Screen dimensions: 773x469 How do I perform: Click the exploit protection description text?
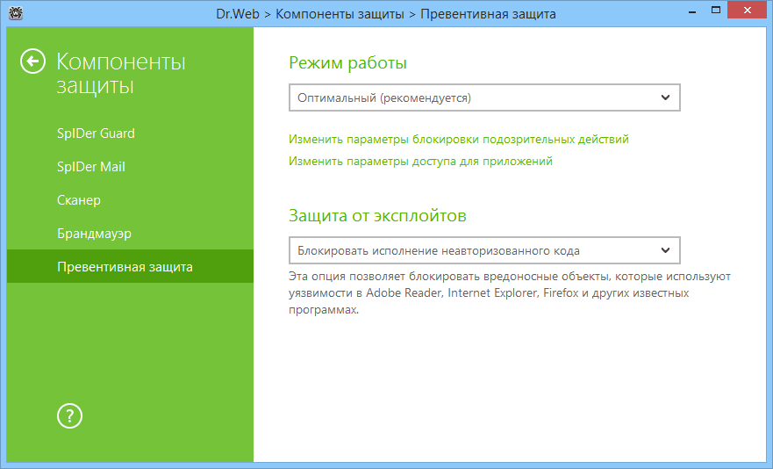pos(509,293)
